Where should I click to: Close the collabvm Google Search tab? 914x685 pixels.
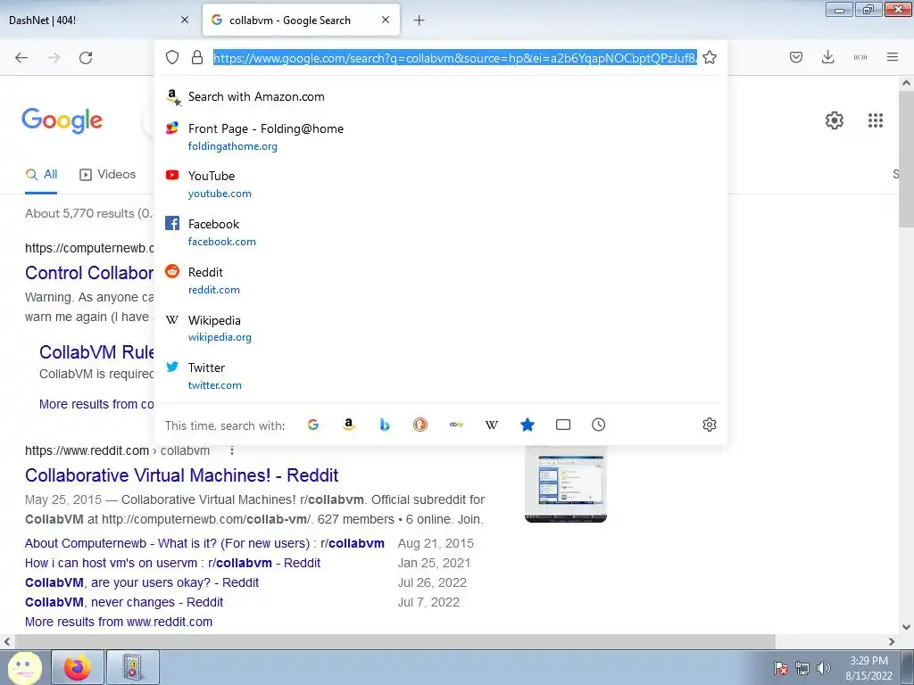tap(386, 20)
